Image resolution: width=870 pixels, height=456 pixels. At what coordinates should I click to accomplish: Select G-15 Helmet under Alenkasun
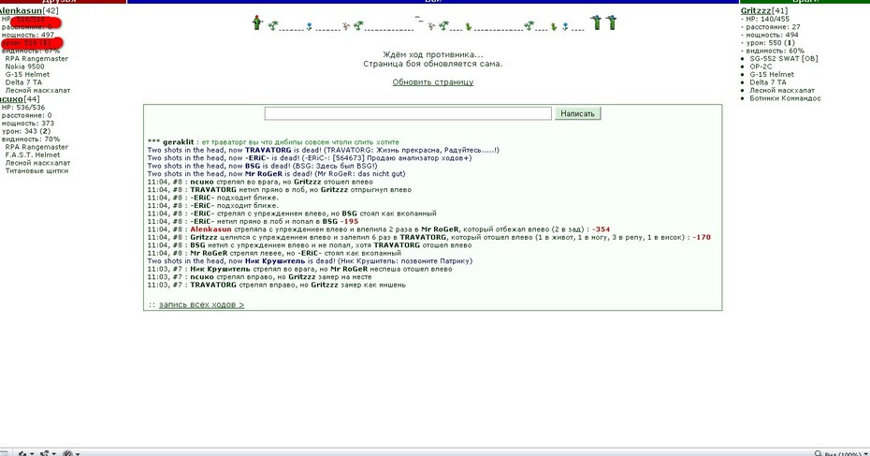tap(27, 74)
